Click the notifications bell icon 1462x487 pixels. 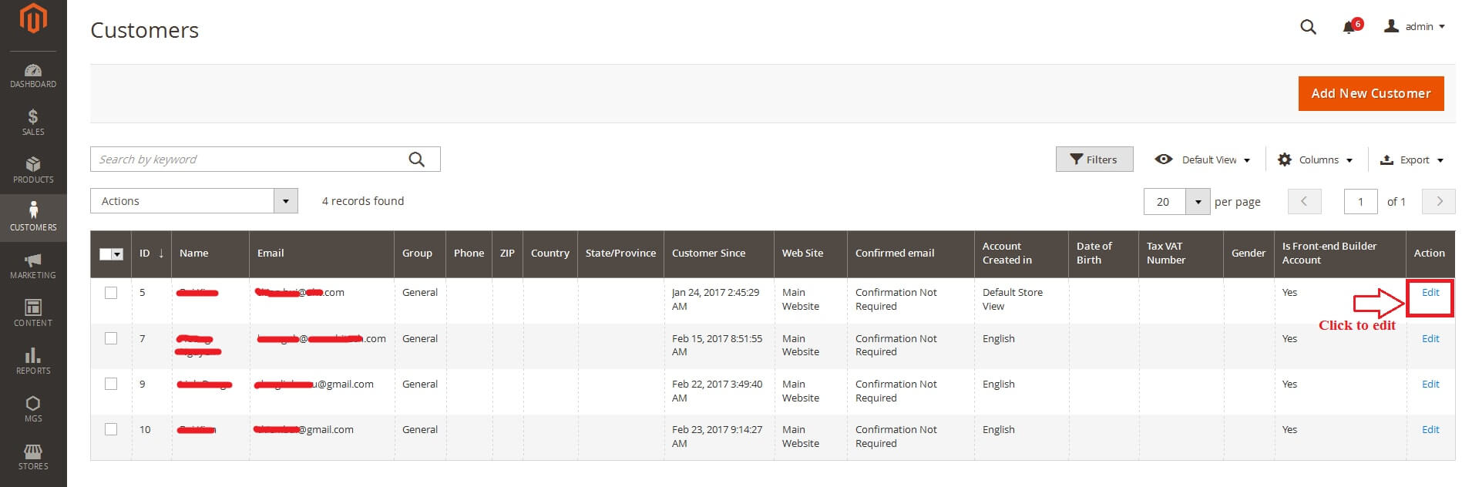pos(1349,27)
